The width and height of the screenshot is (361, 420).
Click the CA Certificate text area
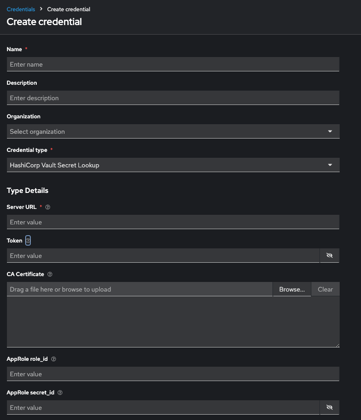[x=173, y=322]
